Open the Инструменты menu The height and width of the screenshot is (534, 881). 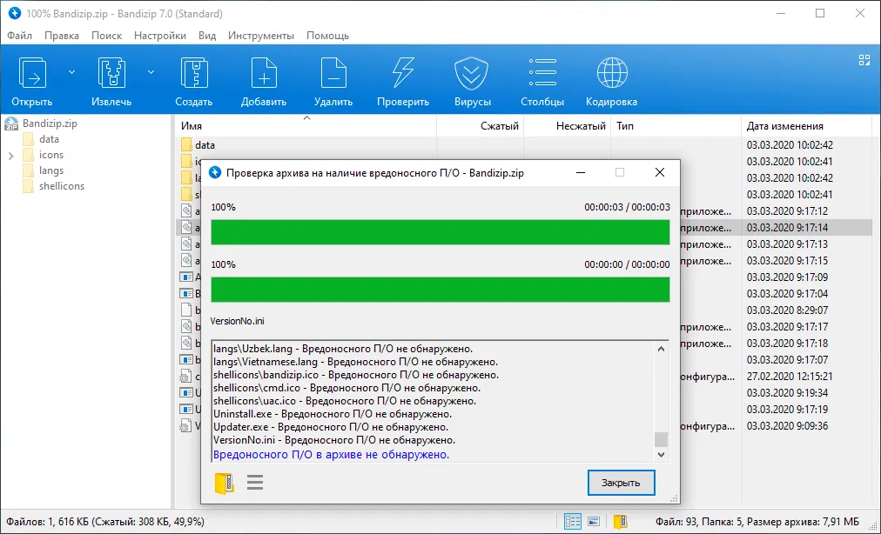click(x=260, y=36)
